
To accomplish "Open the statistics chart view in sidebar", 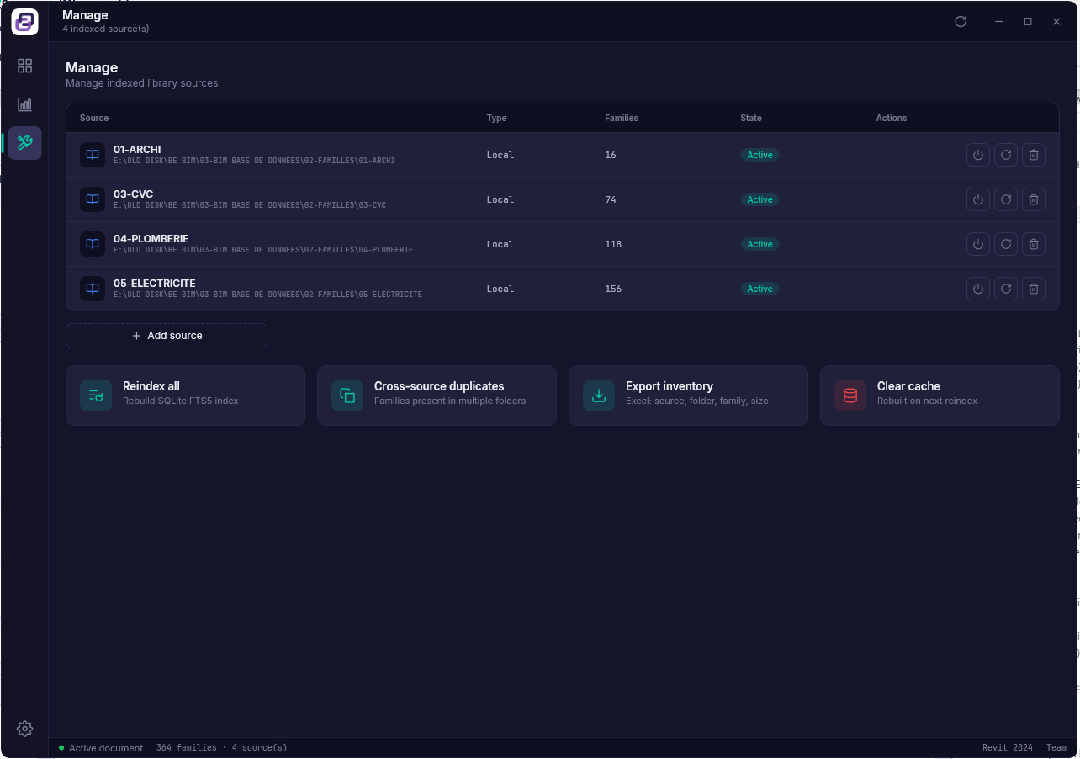I will [24, 104].
